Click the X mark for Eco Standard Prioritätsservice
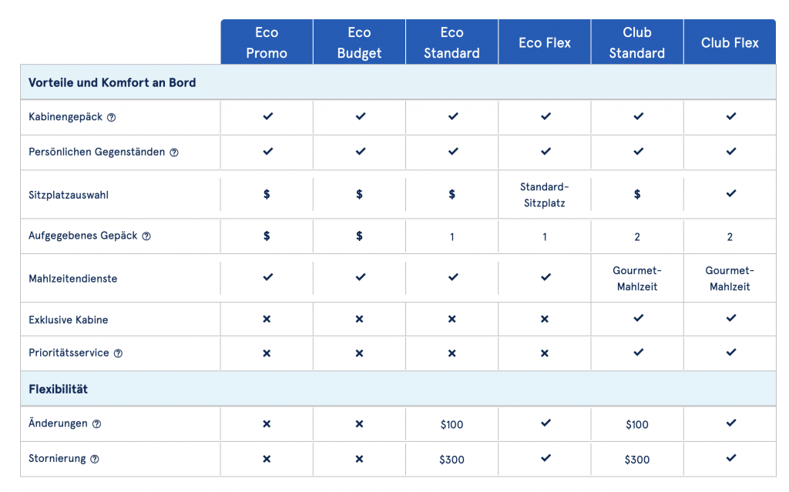The height and width of the screenshot is (492, 789). point(452,353)
